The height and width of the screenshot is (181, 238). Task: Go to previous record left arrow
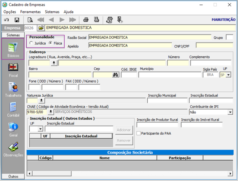coord(51,20)
